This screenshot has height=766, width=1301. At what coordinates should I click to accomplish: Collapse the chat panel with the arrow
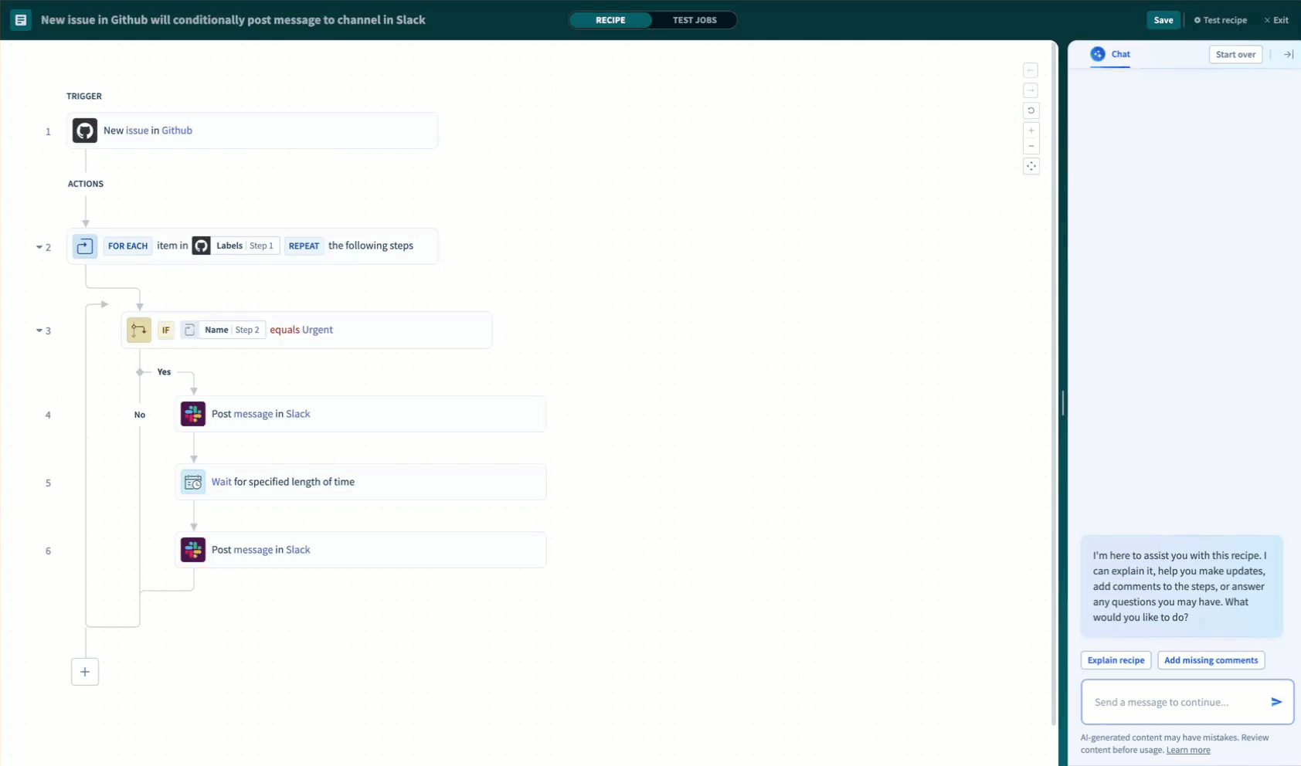coord(1288,54)
